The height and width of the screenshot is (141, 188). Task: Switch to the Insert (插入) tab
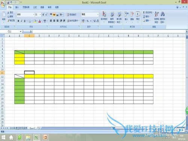17,7
